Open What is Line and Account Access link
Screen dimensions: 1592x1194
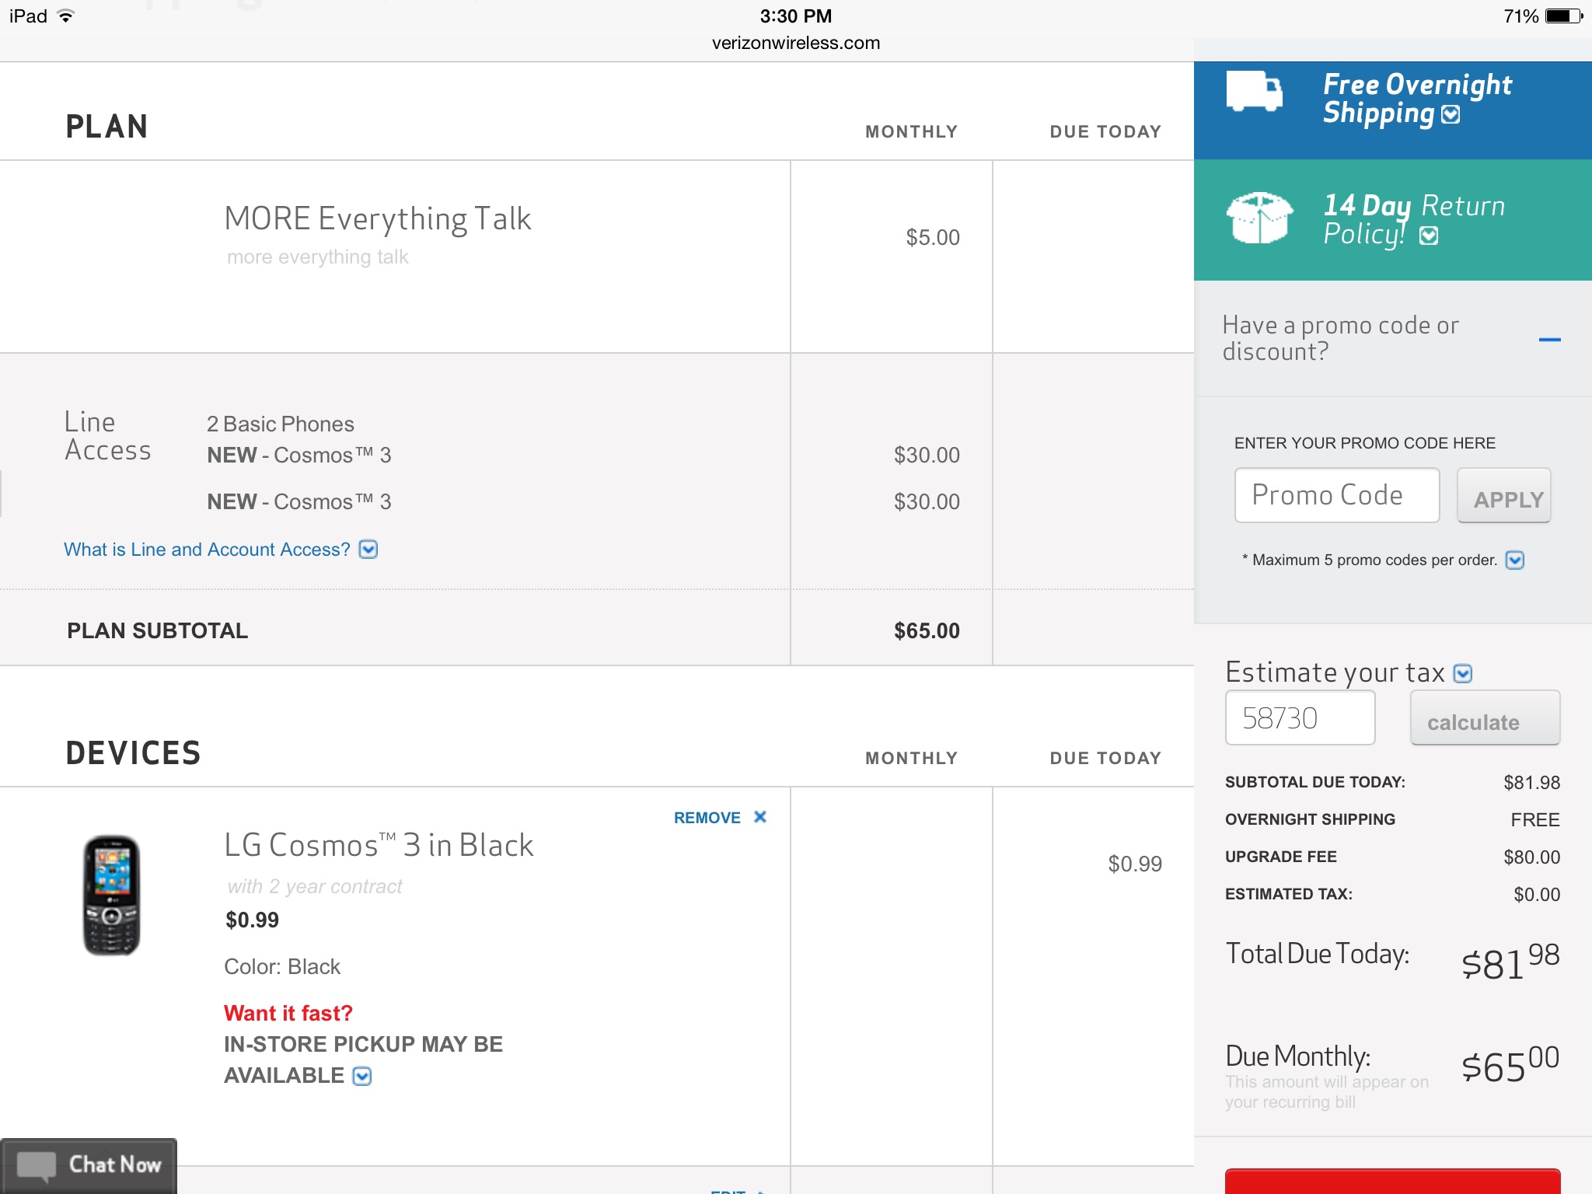click(x=208, y=550)
